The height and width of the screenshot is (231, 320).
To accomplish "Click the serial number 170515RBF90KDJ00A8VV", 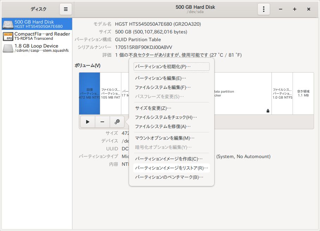I will 144,48.
